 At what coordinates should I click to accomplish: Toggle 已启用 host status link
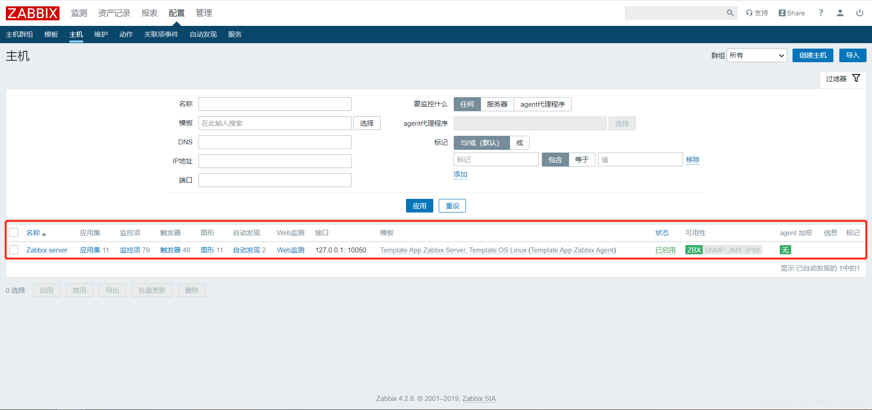(x=665, y=250)
